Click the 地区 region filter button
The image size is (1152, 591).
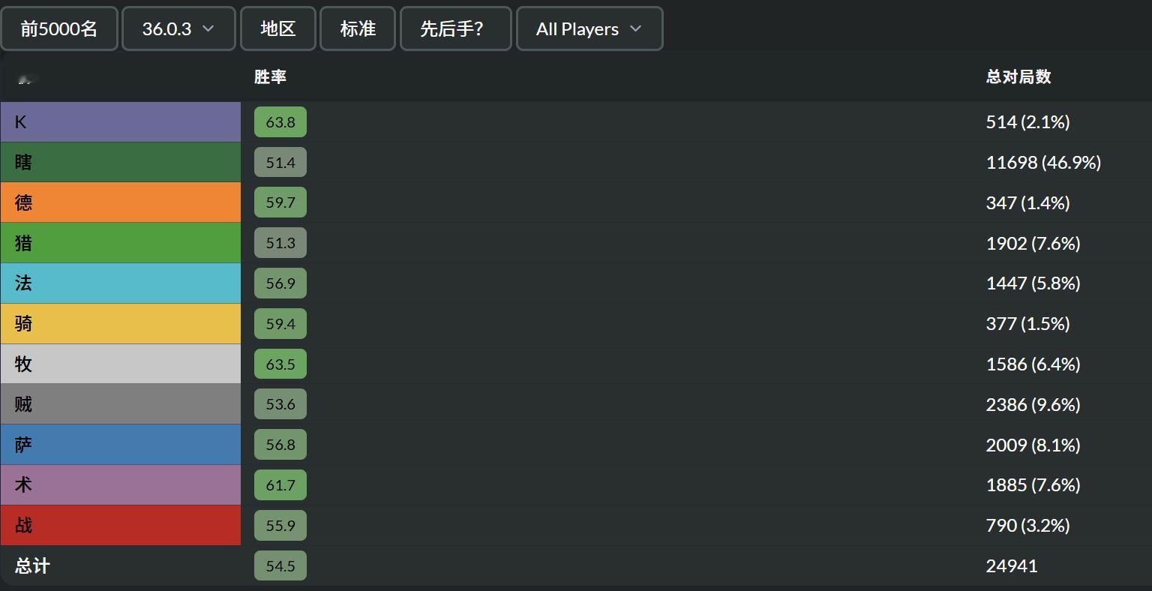point(278,28)
